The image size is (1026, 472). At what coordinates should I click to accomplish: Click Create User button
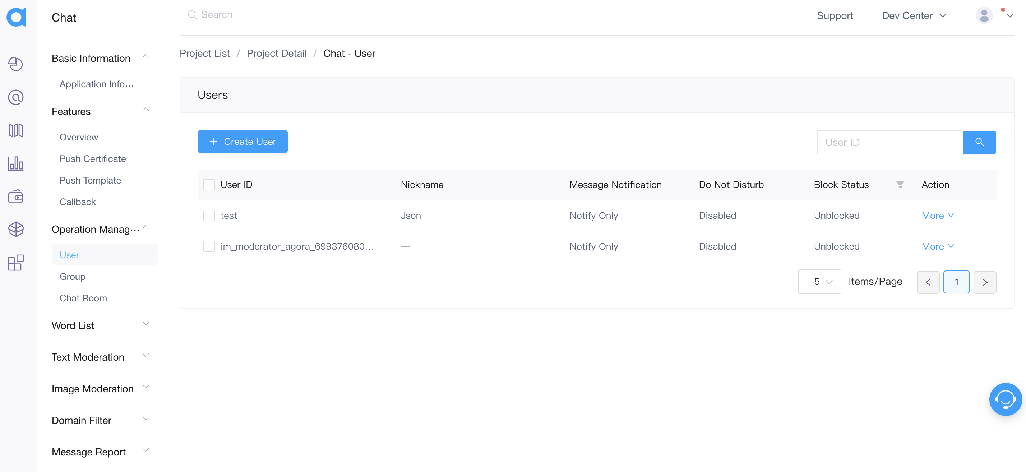click(x=242, y=142)
